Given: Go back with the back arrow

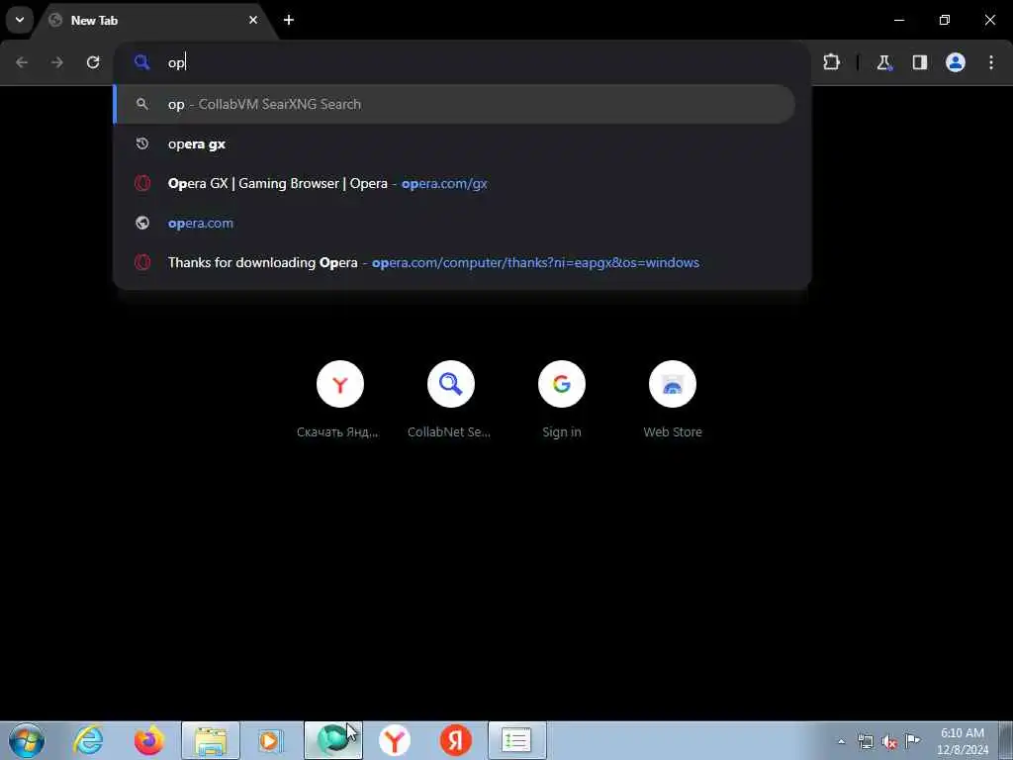Looking at the screenshot, I should tap(22, 62).
